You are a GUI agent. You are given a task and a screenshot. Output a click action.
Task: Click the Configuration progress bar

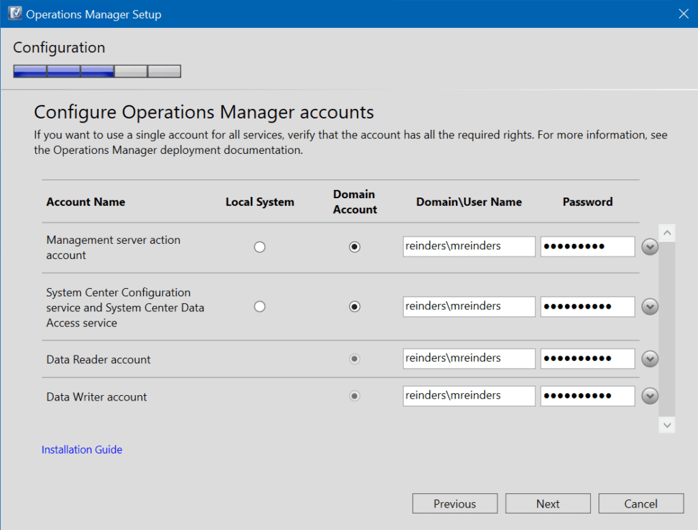pos(97,72)
